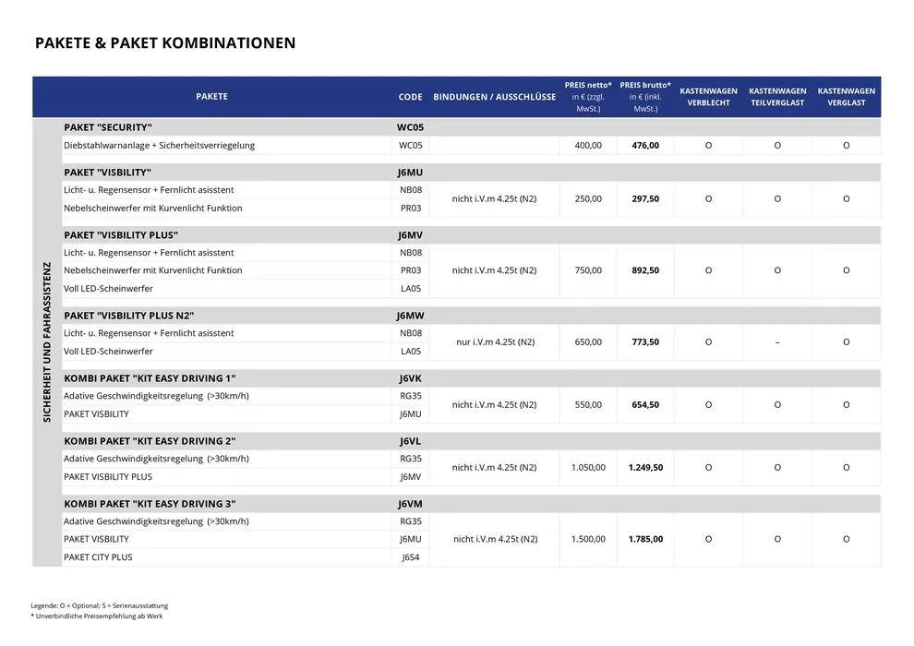Select the "PREIS netto*" column header

click(x=588, y=85)
